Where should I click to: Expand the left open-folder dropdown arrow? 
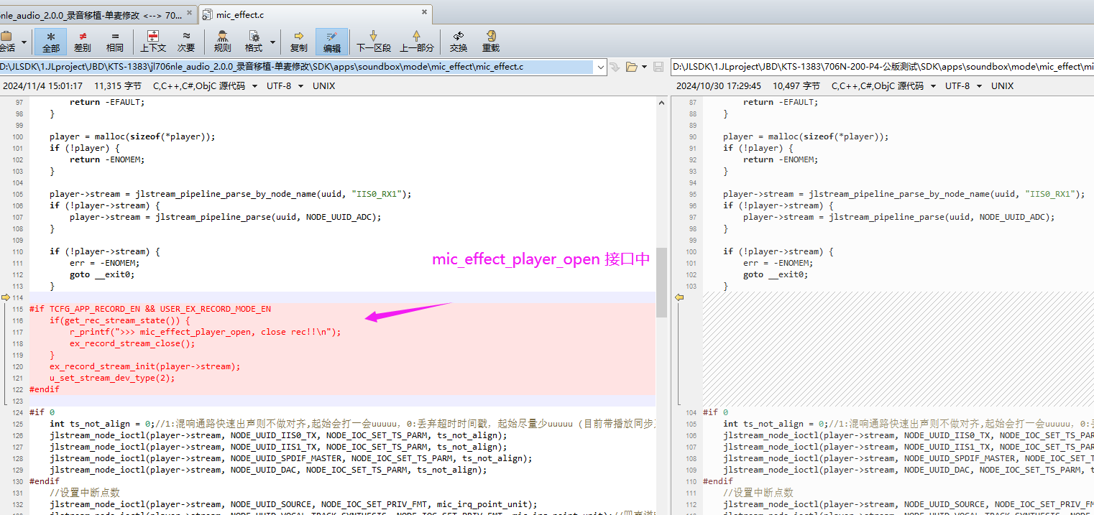644,67
